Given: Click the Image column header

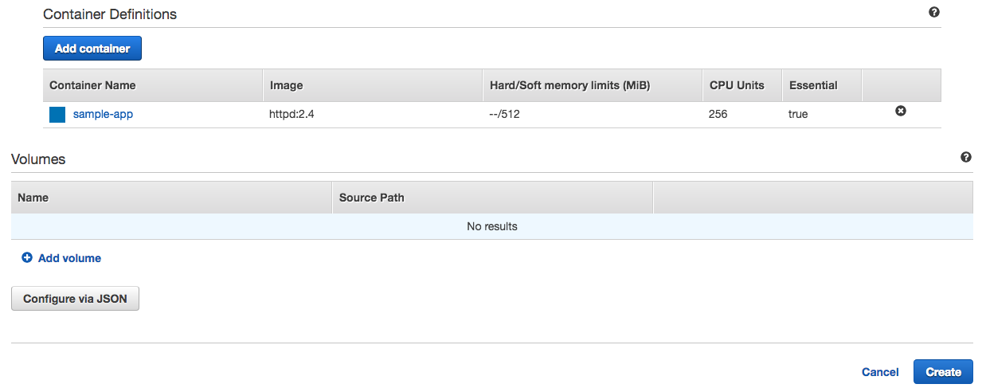Looking at the screenshot, I should tap(287, 85).
